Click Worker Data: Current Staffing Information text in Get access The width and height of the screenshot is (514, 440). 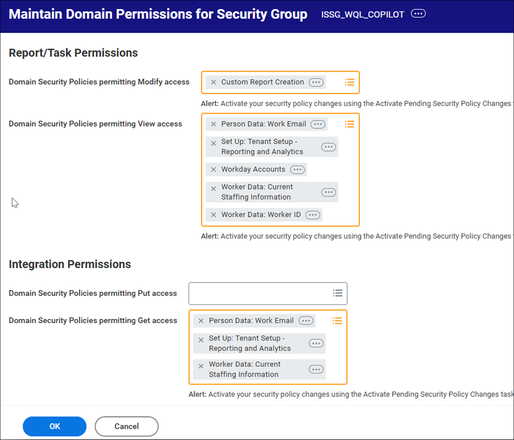point(245,369)
